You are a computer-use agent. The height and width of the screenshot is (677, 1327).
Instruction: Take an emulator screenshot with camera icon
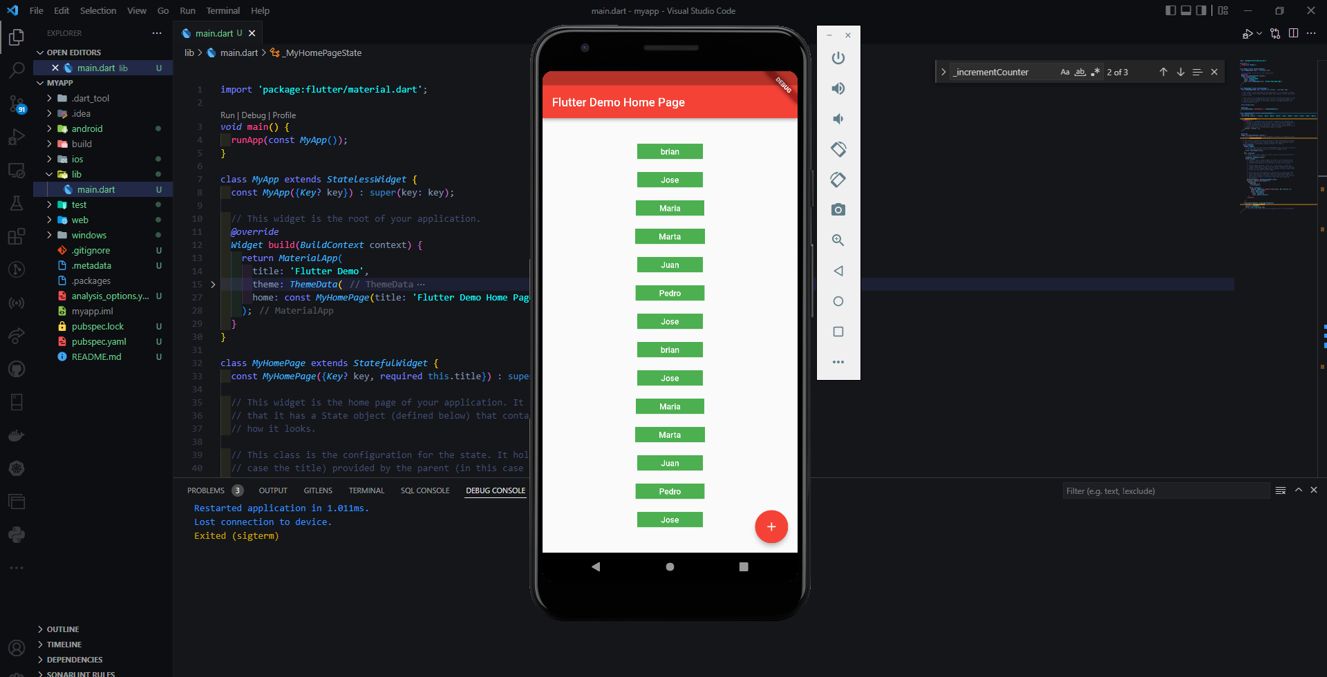click(x=838, y=210)
